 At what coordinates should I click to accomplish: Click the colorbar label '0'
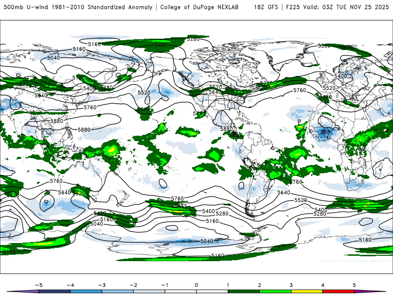tap(196, 285)
